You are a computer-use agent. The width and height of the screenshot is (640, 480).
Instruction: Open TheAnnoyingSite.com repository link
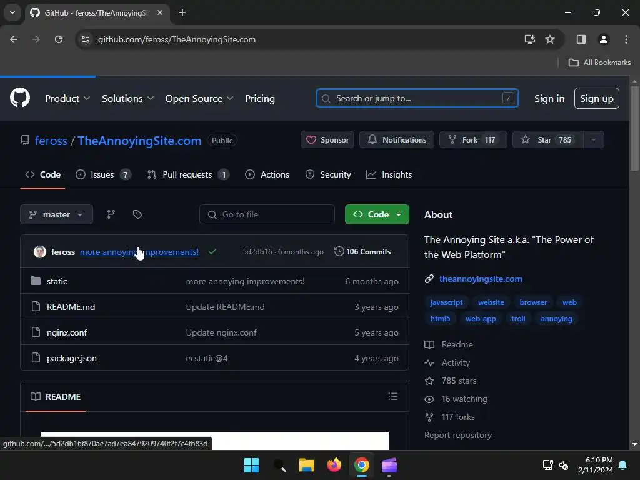[x=139, y=141]
